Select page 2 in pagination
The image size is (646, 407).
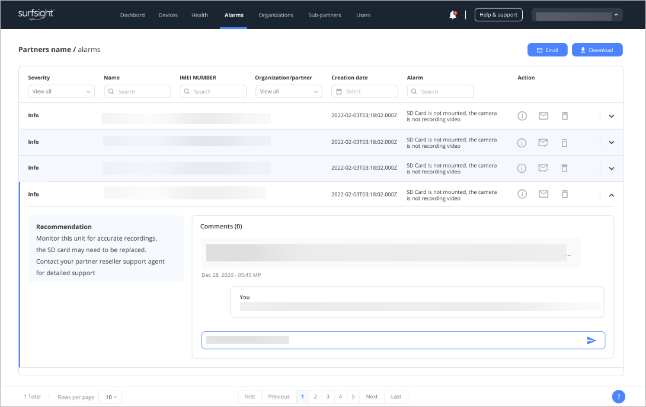[x=315, y=397]
